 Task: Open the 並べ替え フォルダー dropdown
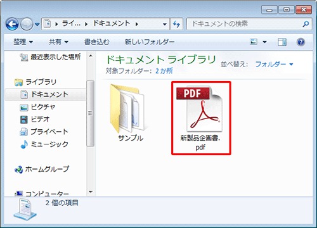pos(274,64)
